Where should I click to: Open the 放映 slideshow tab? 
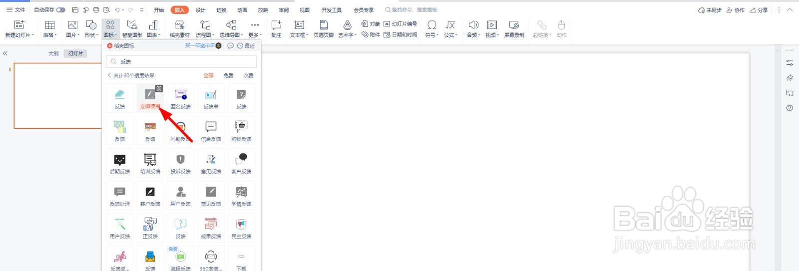click(263, 10)
